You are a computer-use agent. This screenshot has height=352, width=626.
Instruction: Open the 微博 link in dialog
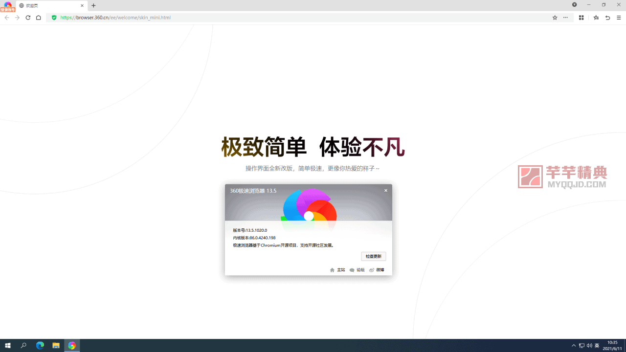click(x=377, y=270)
